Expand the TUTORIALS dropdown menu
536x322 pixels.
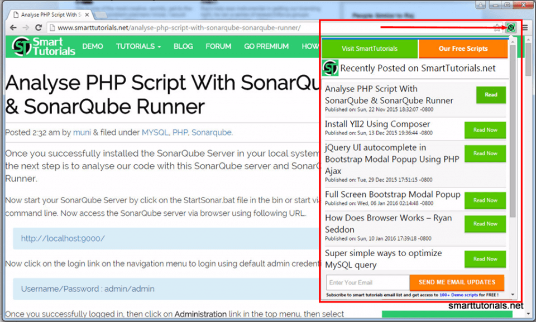pos(138,46)
